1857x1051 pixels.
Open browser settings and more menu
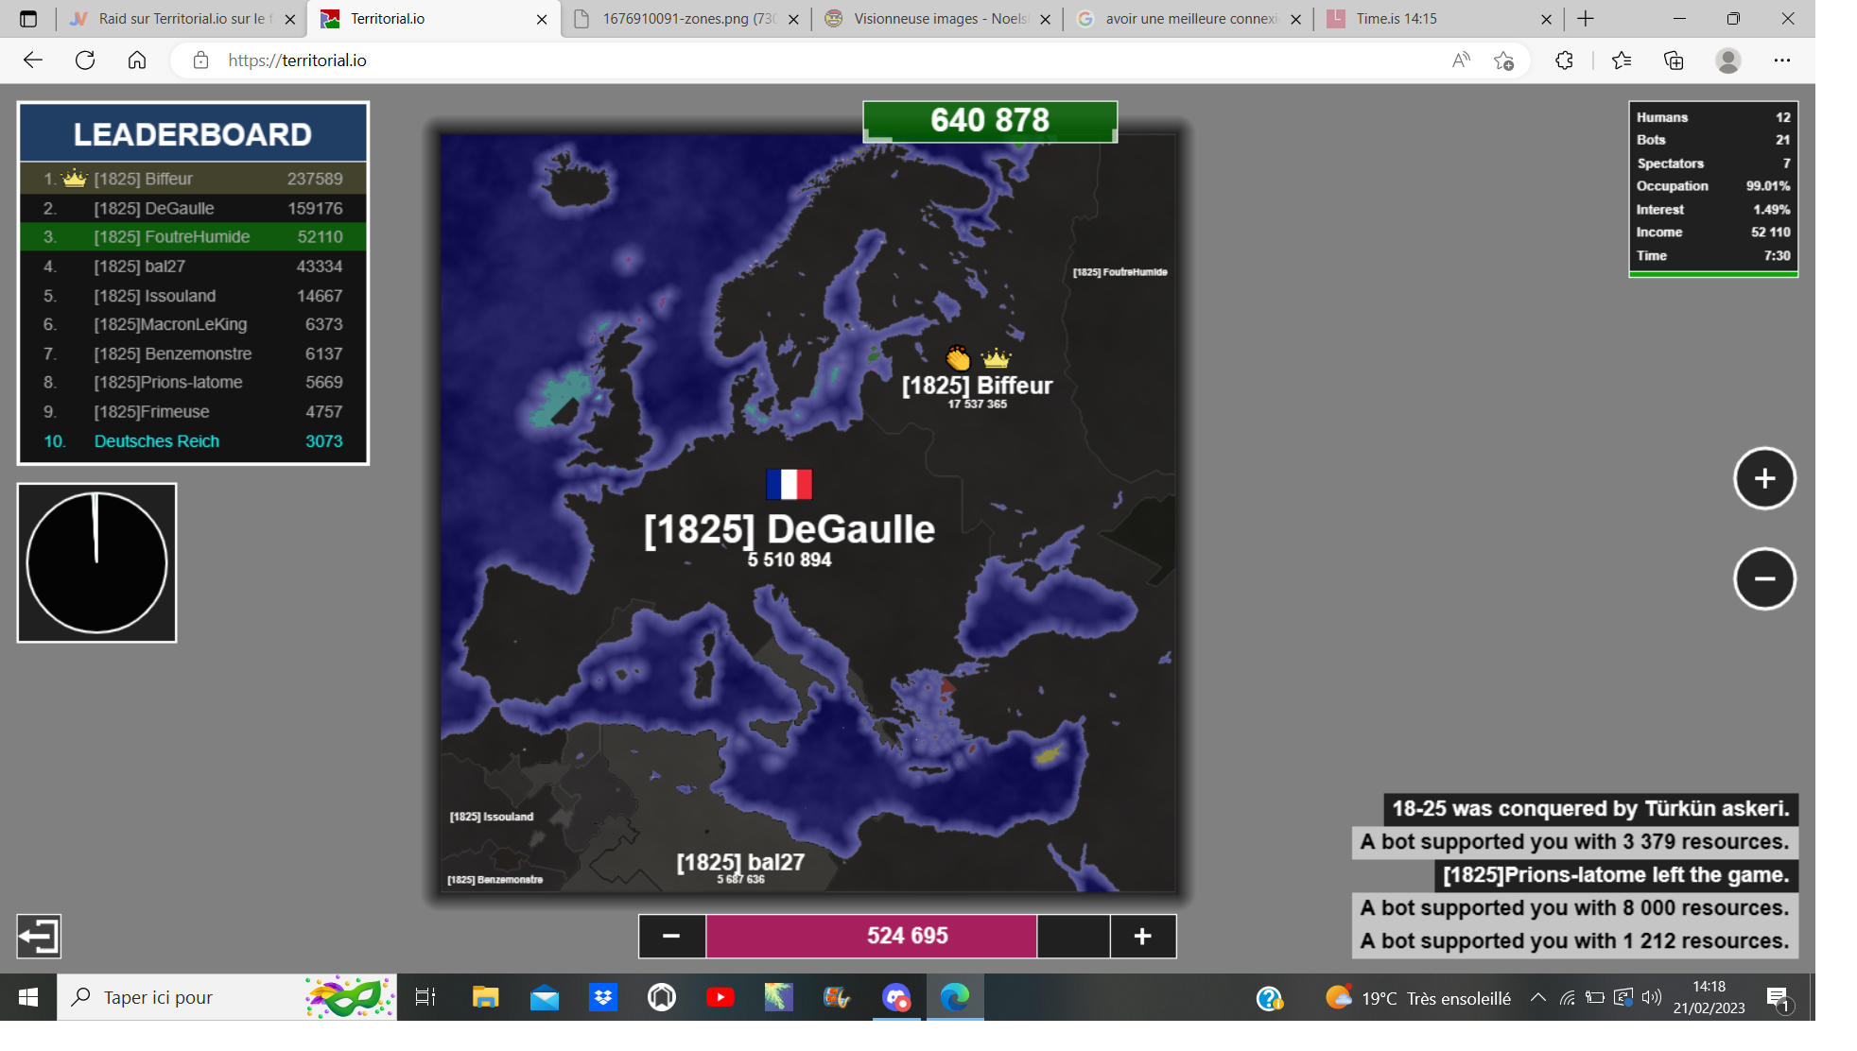pyautogui.click(x=1781, y=60)
